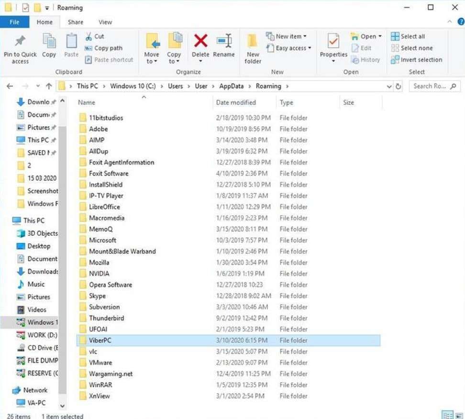Refresh the Roaming folder view
The width and height of the screenshot is (465, 419).
398,86
